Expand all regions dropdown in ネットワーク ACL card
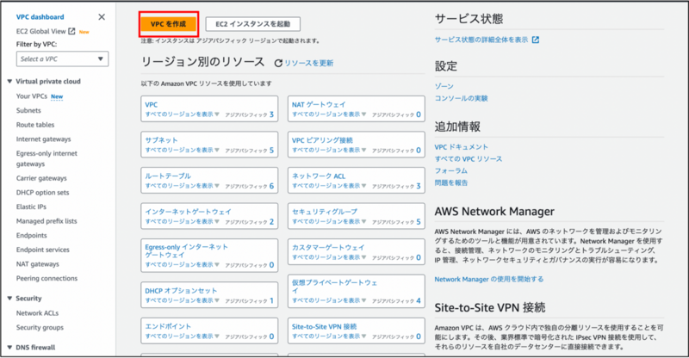Screen dimensions: 689x358 coord(329,186)
